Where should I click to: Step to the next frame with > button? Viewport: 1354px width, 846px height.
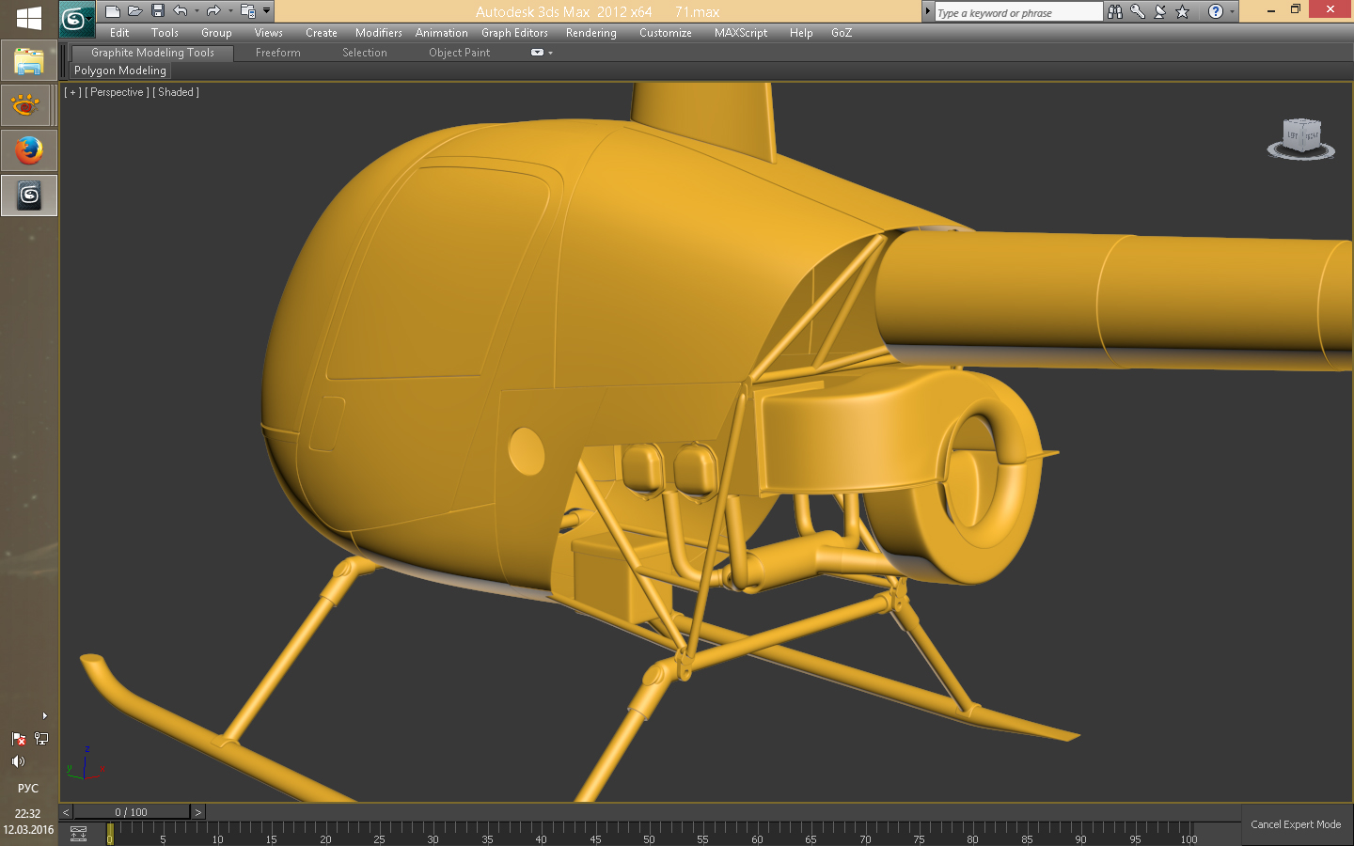coord(197,812)
